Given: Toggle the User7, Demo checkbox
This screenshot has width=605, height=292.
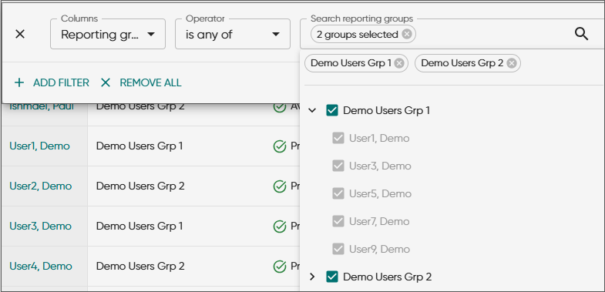Looking at the screenshot, I should point(338,221).
